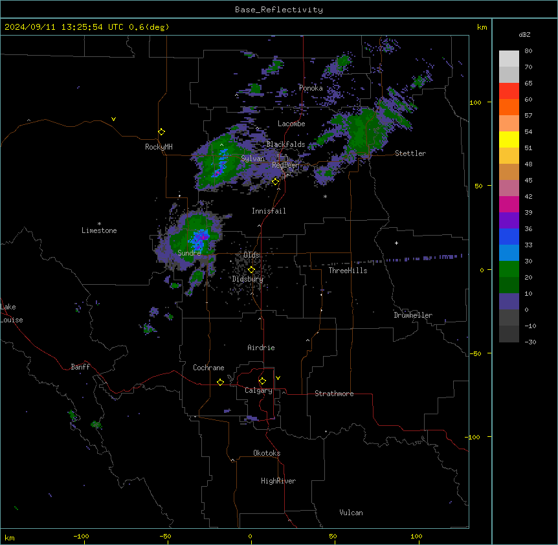Click the Sundre city label
This screenshot has width=558, height=545.
pyautogui.click(x=189, y=253)
